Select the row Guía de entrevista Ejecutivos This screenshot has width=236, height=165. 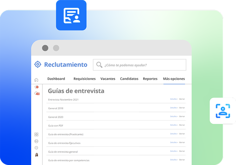(x=116, y=143)
